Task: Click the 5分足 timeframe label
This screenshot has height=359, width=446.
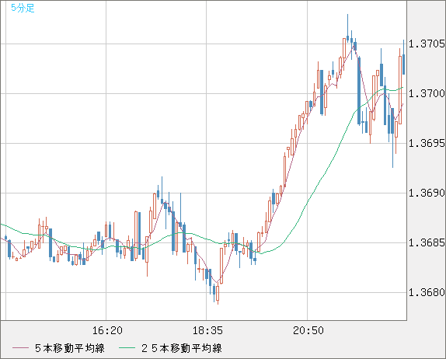Action: (x=23, y=8)
